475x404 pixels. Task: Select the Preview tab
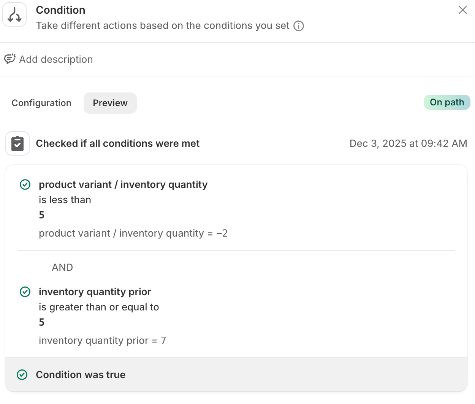pyautogui.click(x=110, y=103)
